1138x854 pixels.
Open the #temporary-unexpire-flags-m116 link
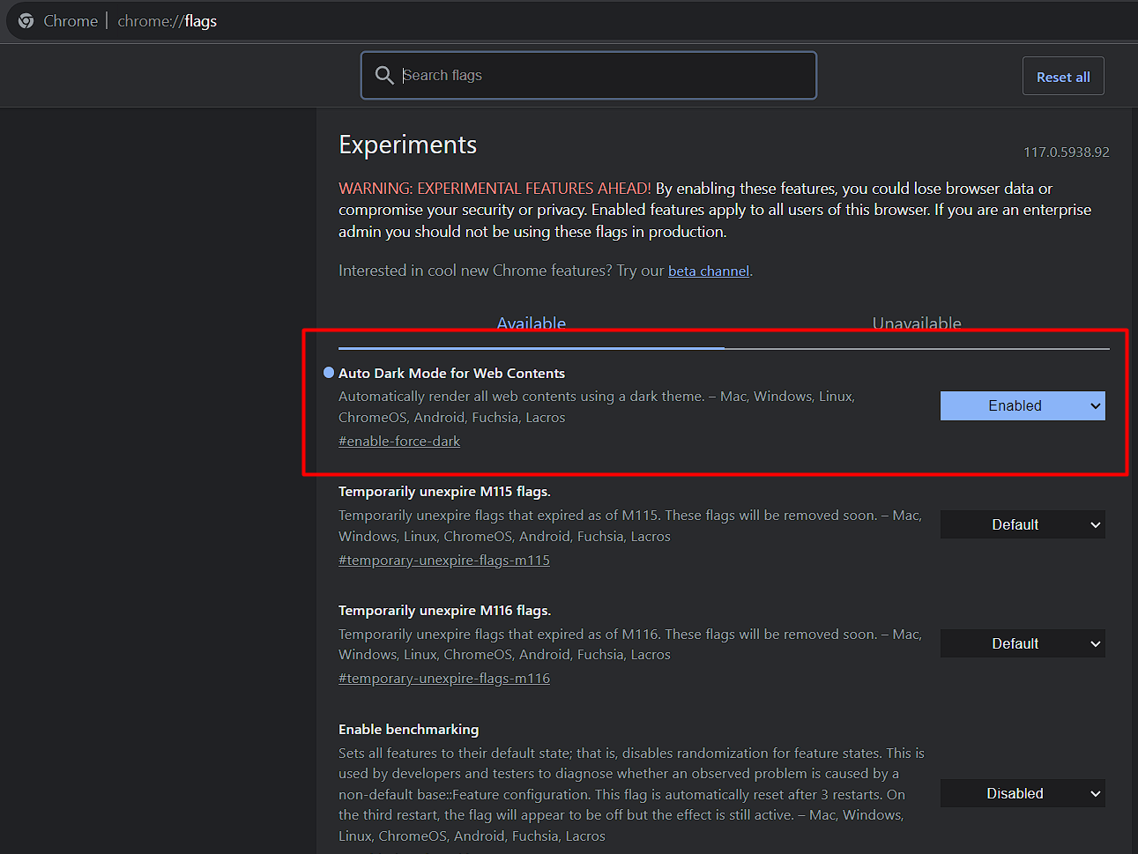(444, 679)
